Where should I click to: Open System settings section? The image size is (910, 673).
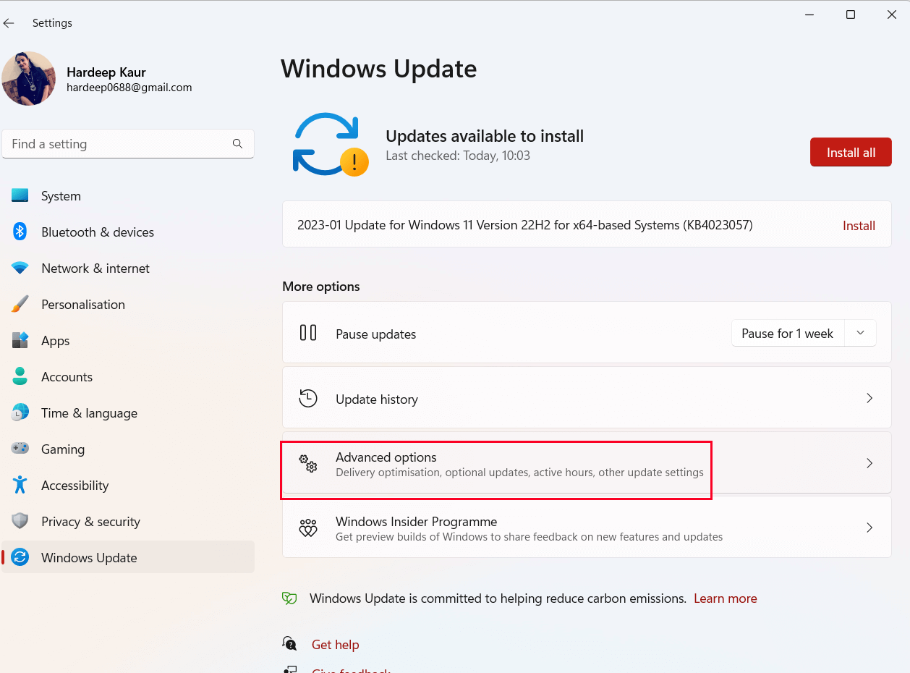click(x=128, y=196)
